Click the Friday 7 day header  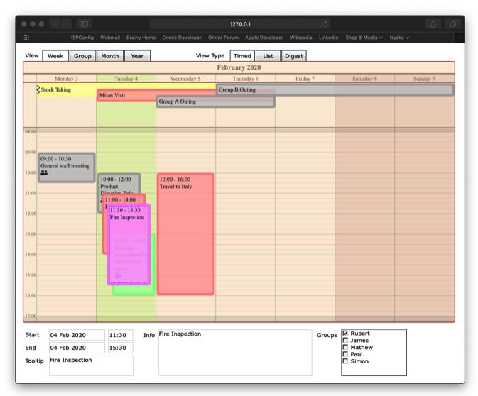[x=305, y=79]
